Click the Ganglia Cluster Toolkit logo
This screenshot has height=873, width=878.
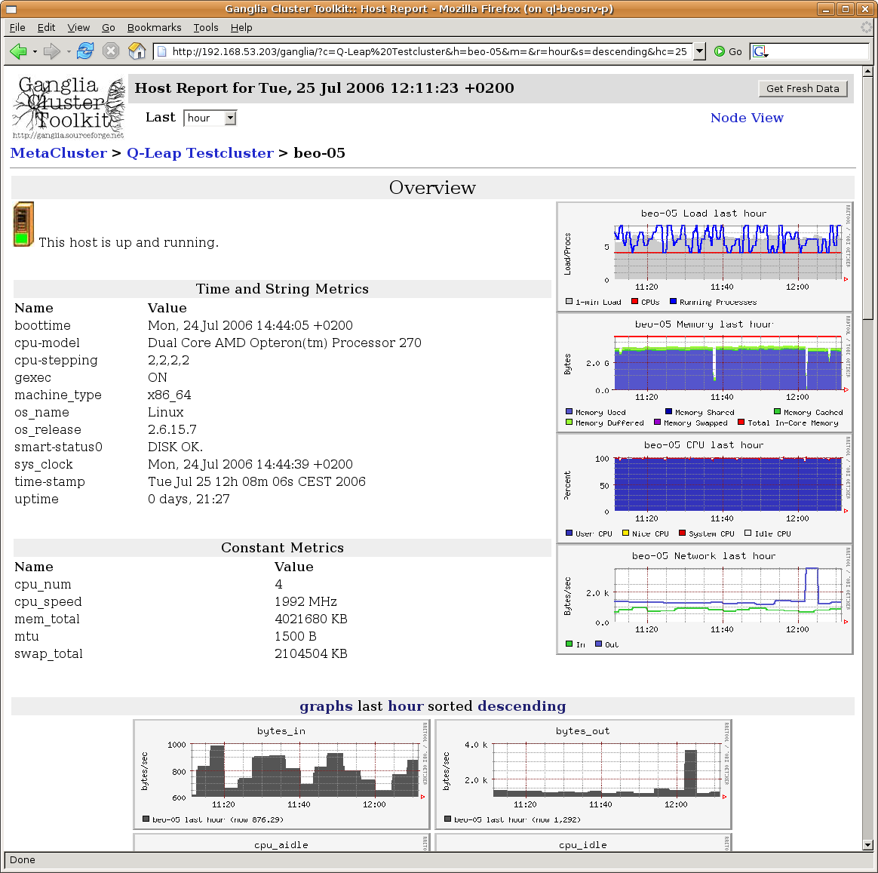[x=69, y=108]
